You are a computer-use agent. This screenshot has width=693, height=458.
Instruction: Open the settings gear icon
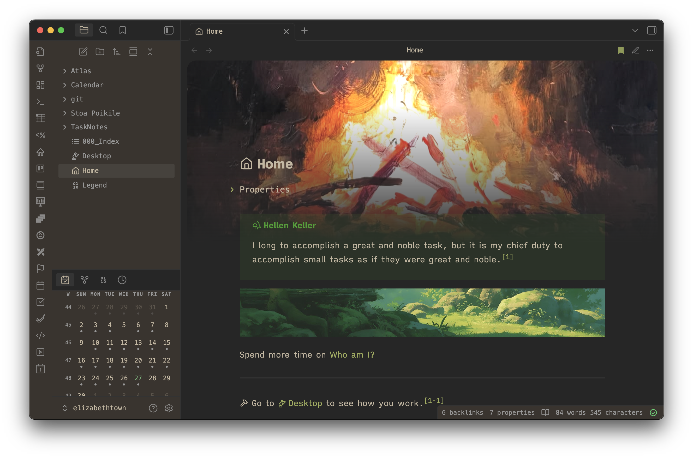[169, 408]
